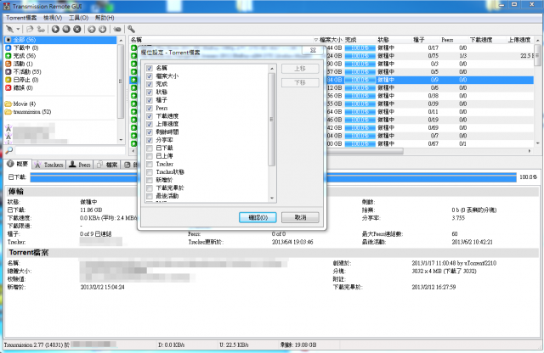Click the 1/3 Peers cell in the torrent list
The image size is (544, 353).
click(x=462, y=56)
